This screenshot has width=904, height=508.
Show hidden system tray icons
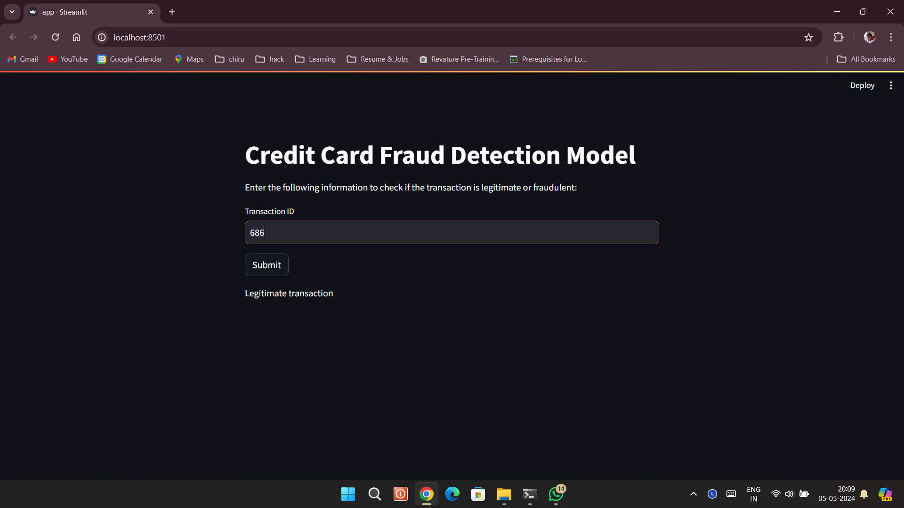coord(694,494)
